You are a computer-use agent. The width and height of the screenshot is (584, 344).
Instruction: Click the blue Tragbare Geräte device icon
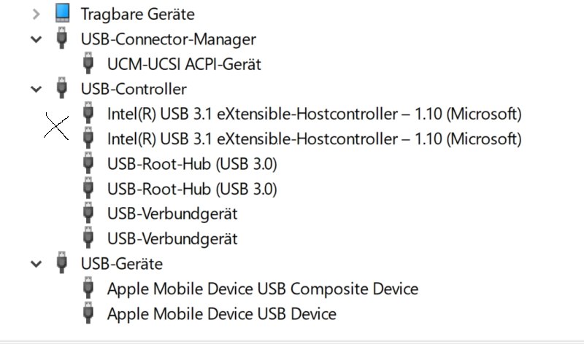coord(63,12)
